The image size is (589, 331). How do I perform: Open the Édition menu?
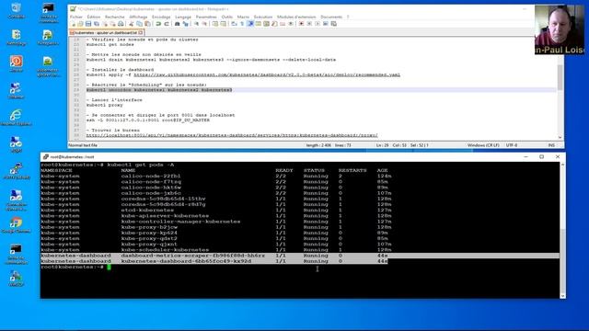pos(94,17)
